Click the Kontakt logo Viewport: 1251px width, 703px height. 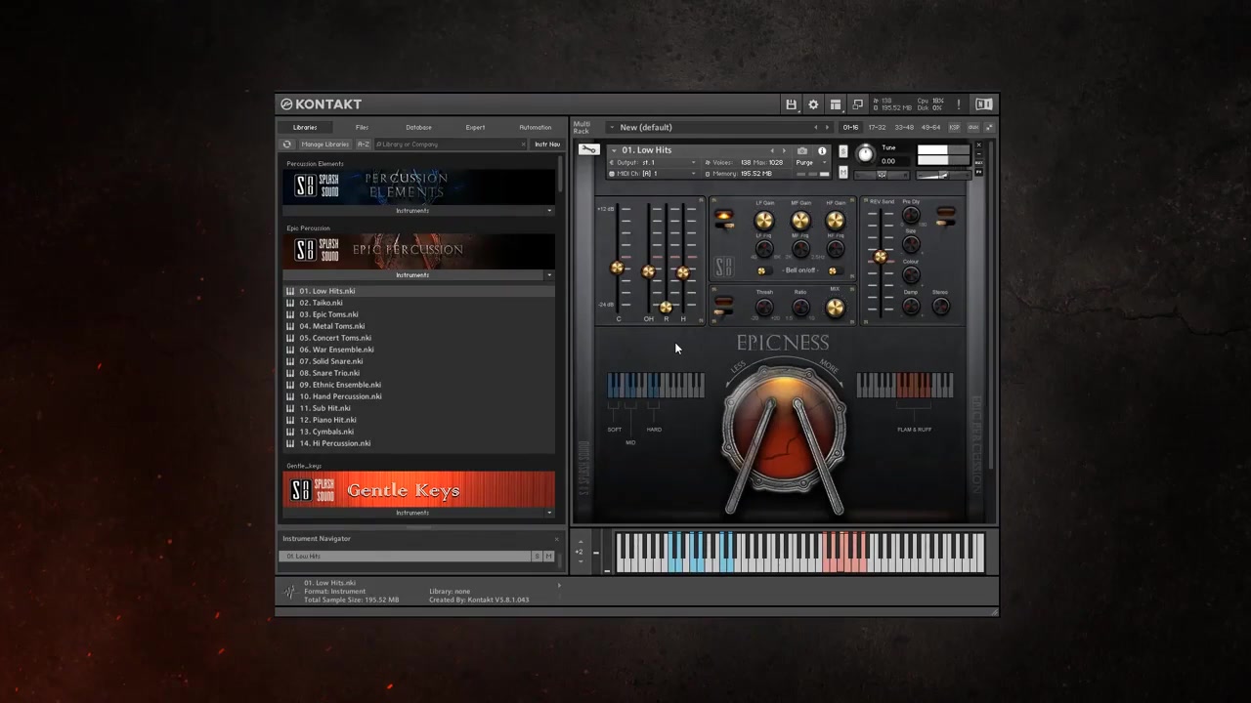click(321, 104)
